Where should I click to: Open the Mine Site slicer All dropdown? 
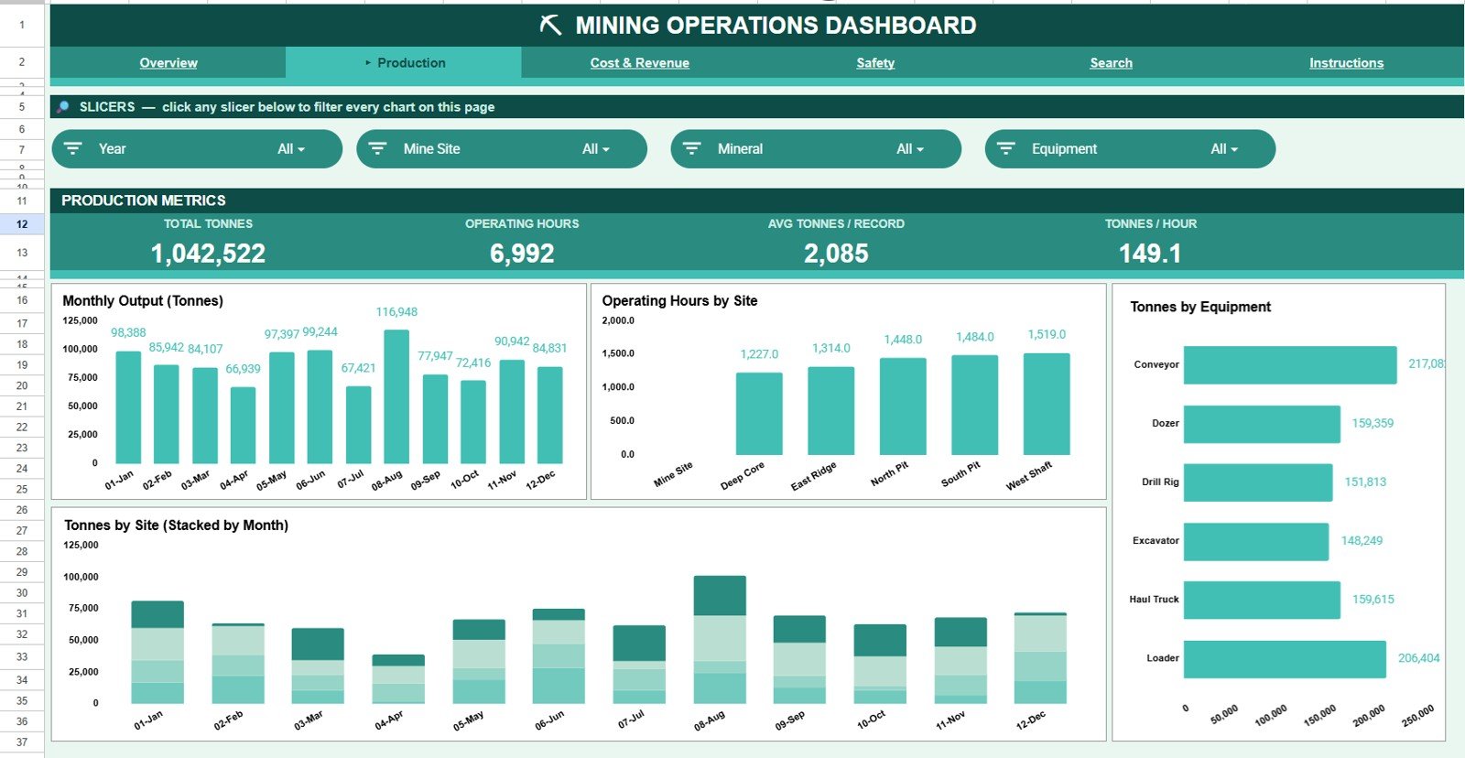tap(596, 149)
